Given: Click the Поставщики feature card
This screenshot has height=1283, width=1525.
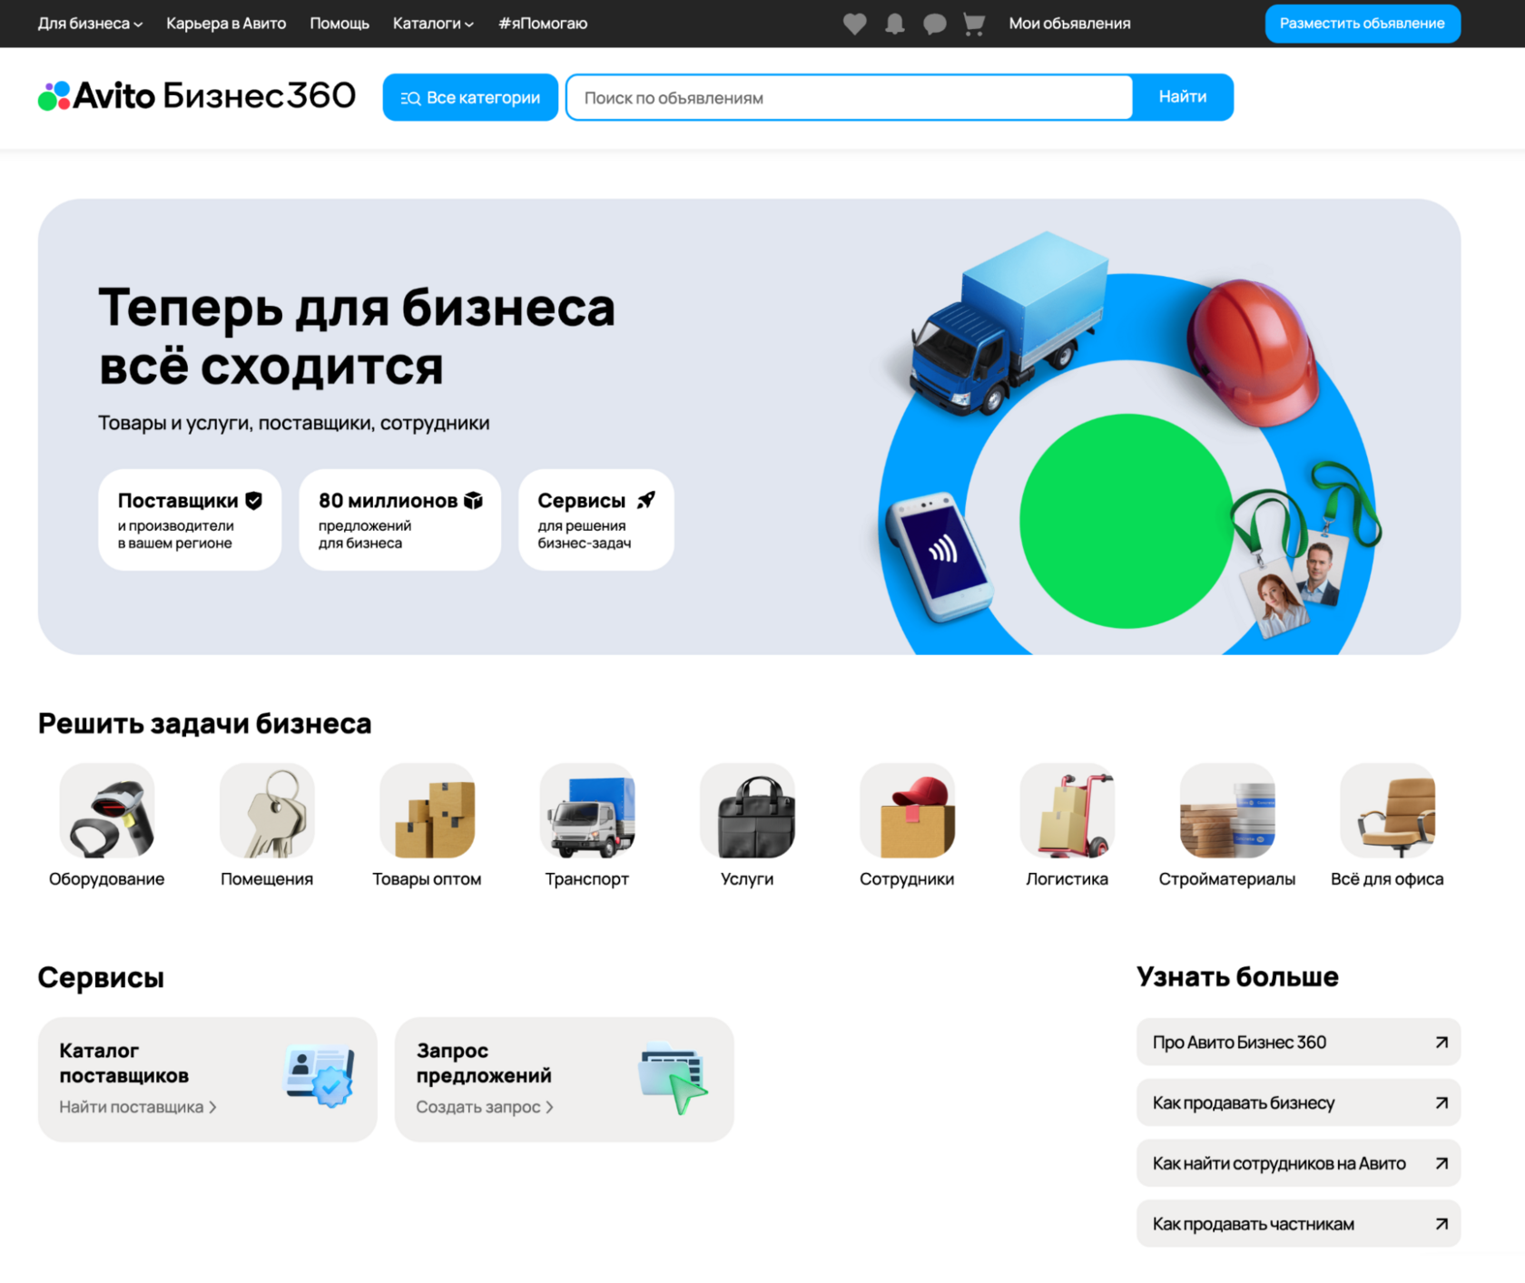Looking at the screenshot, I should [190, 520].
